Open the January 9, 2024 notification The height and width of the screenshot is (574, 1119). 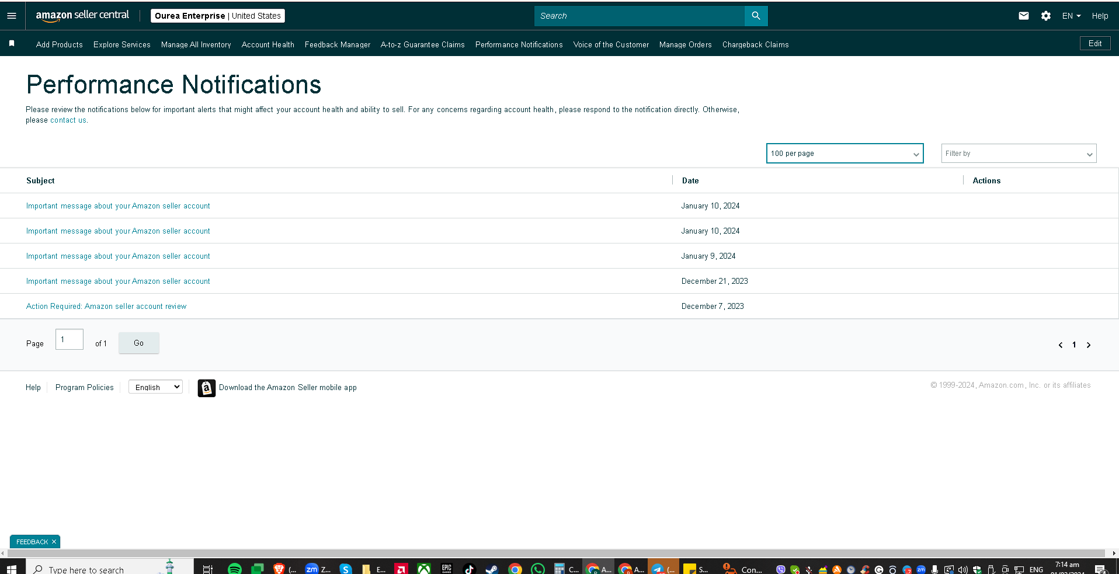118,256
